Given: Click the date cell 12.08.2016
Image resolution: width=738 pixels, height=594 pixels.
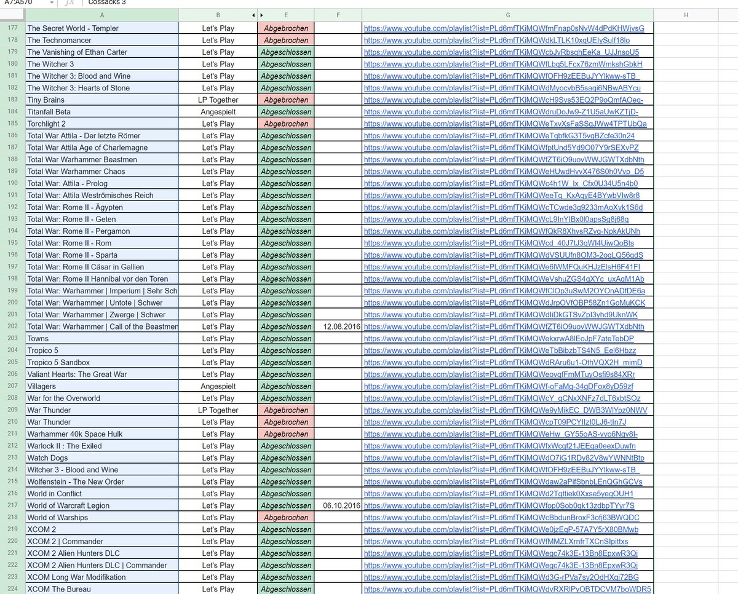Looking at the screenshot, I should coord(338,327).
